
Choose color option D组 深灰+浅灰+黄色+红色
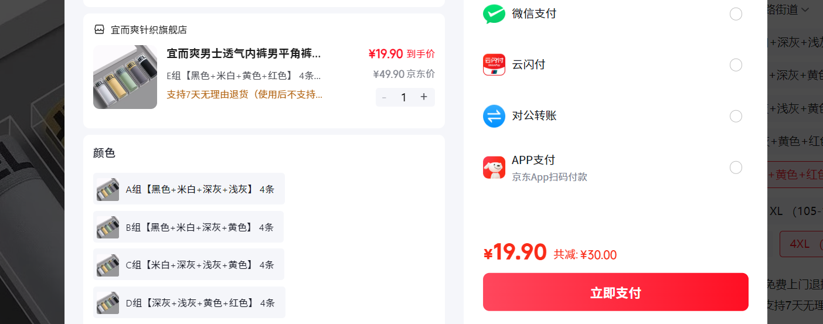189,302
